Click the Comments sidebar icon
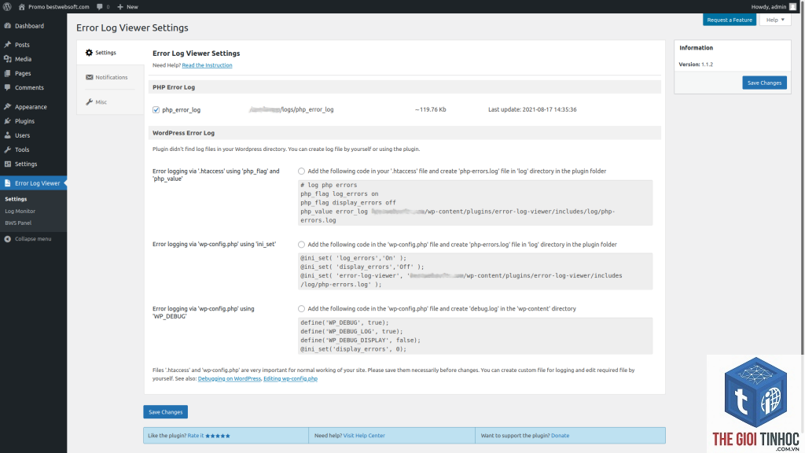 tap(8, 88)
